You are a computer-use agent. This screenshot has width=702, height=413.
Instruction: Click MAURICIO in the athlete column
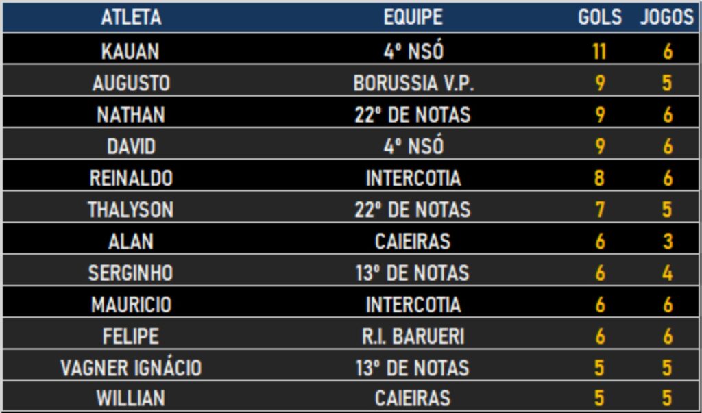[x=131, y=305]
